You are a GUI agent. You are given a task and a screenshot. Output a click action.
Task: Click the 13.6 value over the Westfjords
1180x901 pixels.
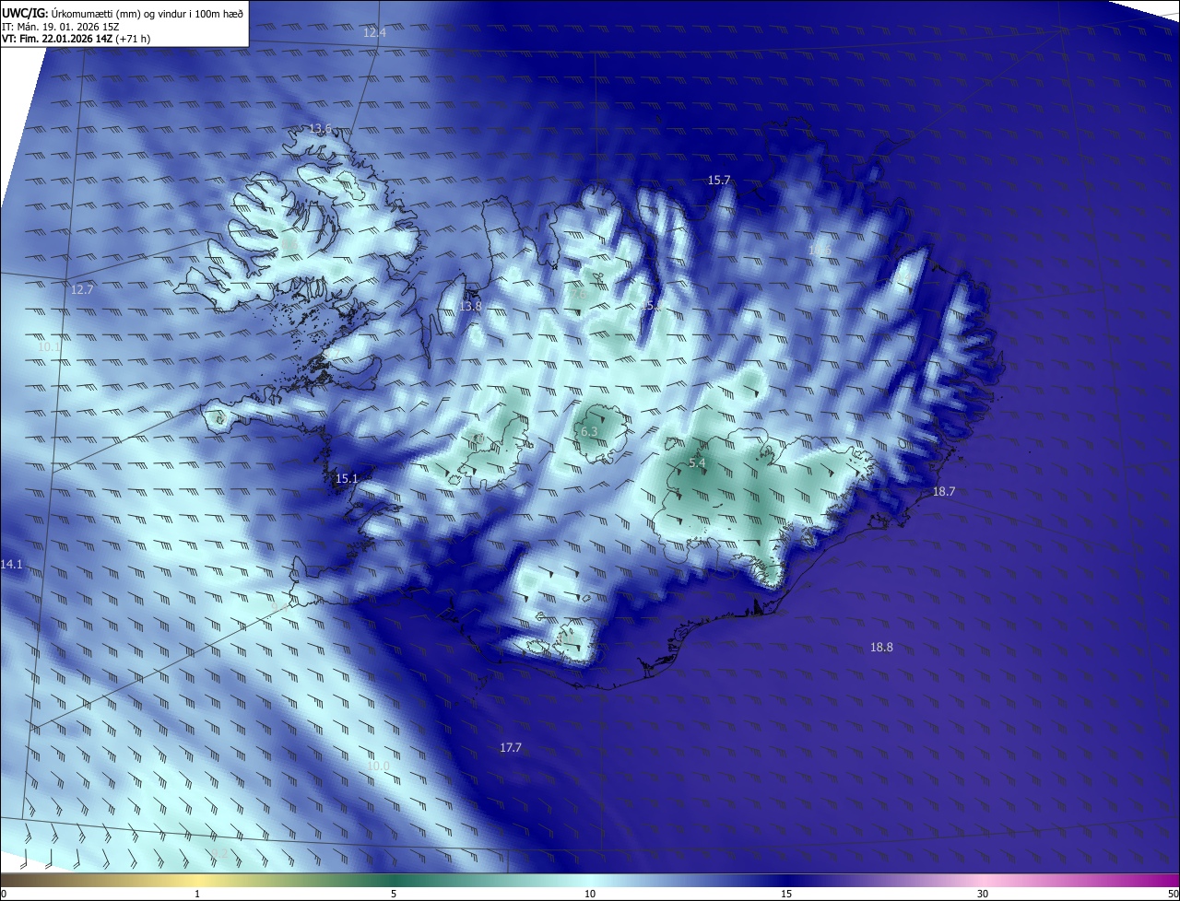coord(320,128)
